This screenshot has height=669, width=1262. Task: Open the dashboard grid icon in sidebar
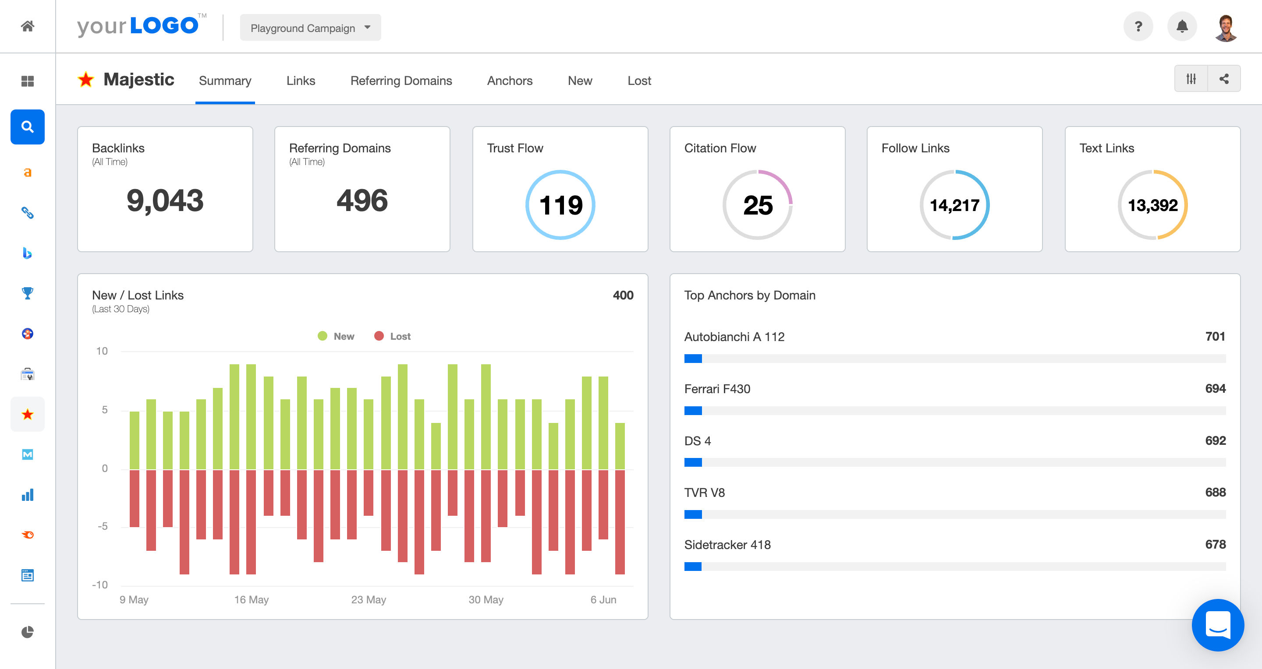[28, 81]
